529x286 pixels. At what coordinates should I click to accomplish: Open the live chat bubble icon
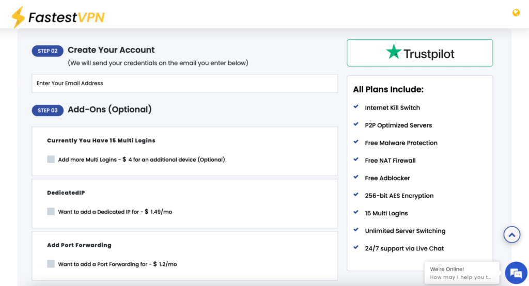516,273
